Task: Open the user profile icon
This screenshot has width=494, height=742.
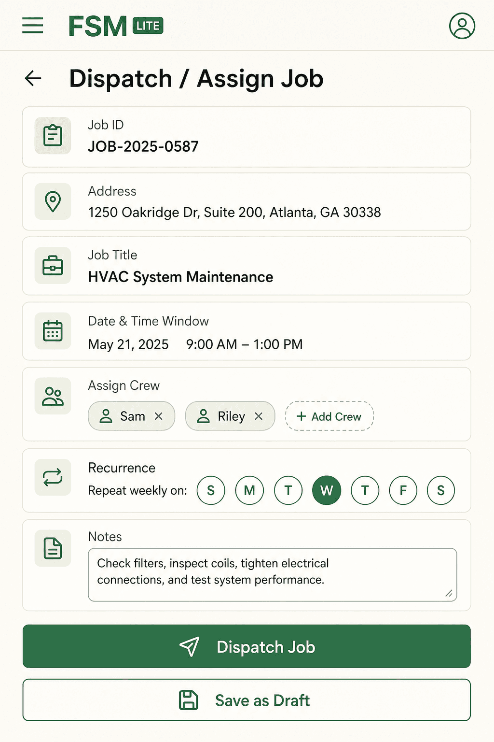Action: pos(462,26)
